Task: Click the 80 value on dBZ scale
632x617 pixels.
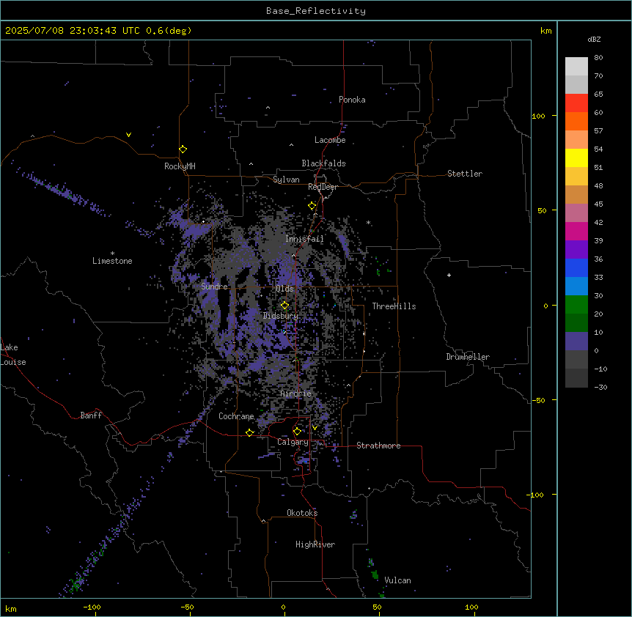Action: [598, 58]
